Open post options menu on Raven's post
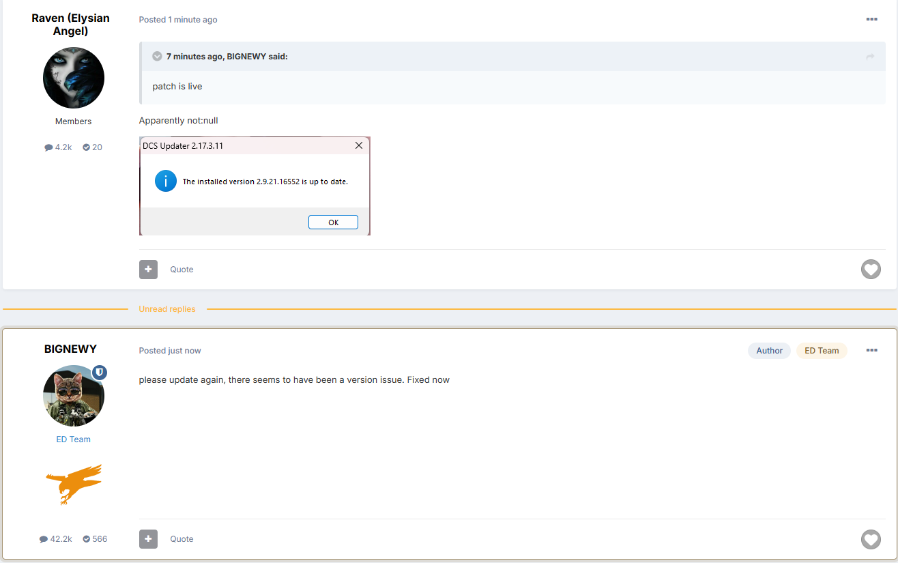Screen dimensions: 898x563 tap(871, 20)
